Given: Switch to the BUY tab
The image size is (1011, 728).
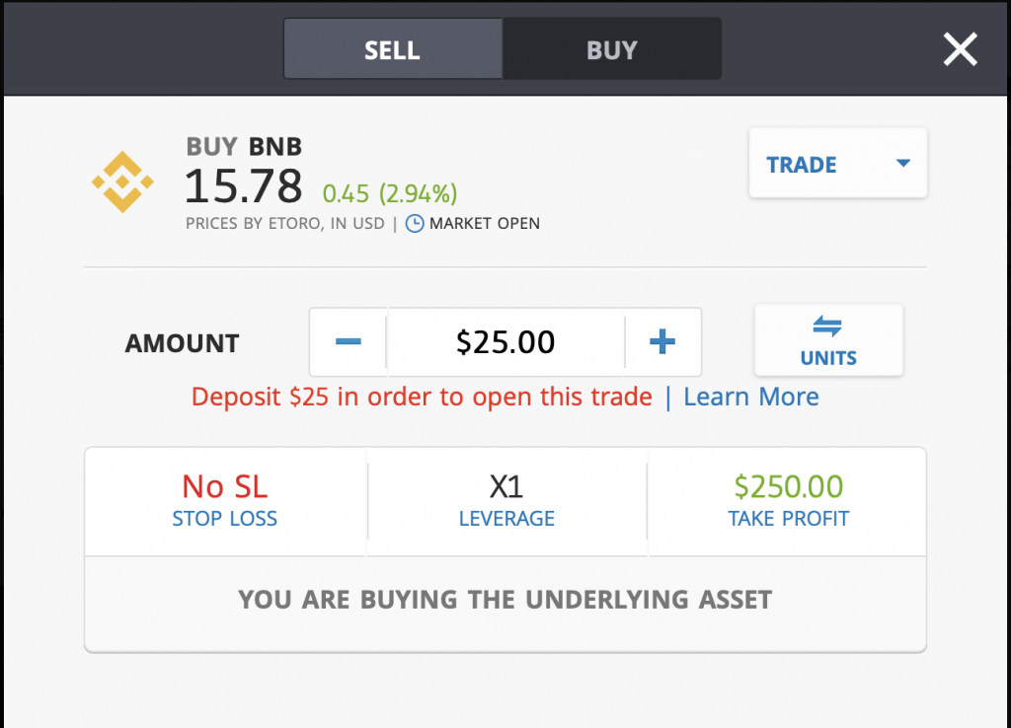Looking at the screenshot, I should coord(612,49).
